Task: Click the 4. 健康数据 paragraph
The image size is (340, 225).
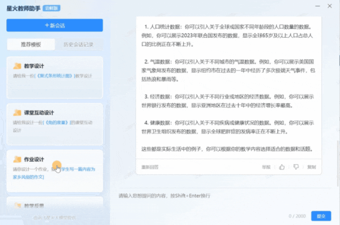Action: pyautogui.click(x=228, y=127)
